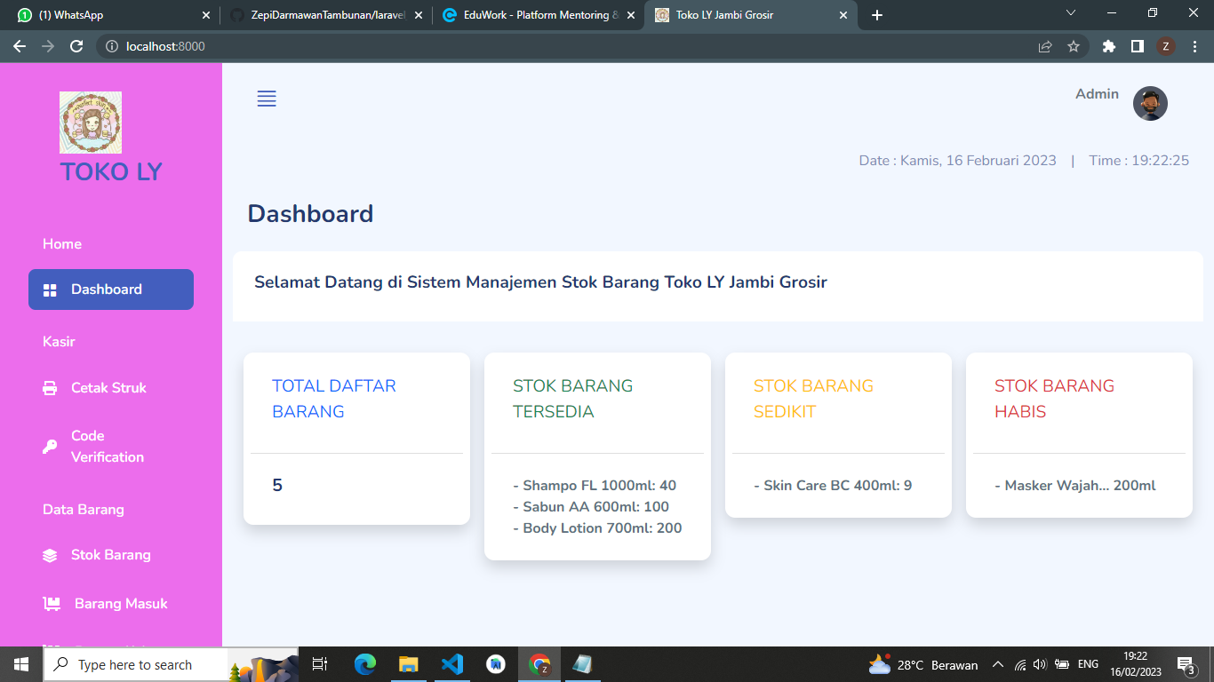This screenshot has height=682, width=1214.
Task: Open Barang Masuk via its store icon
Action: point(50,603)
